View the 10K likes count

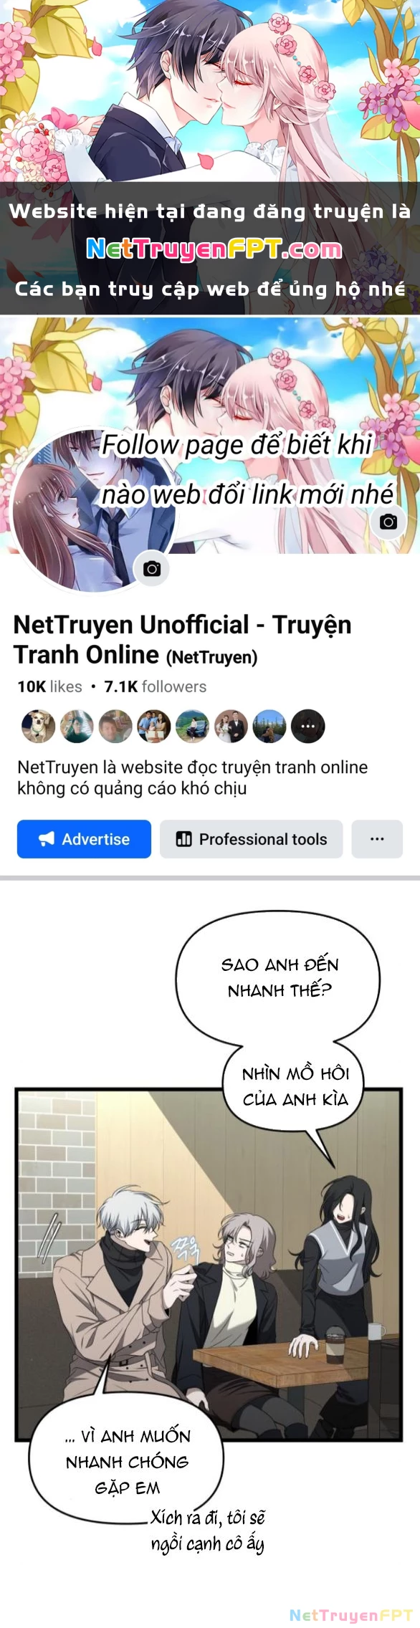[x=49, y=686]
